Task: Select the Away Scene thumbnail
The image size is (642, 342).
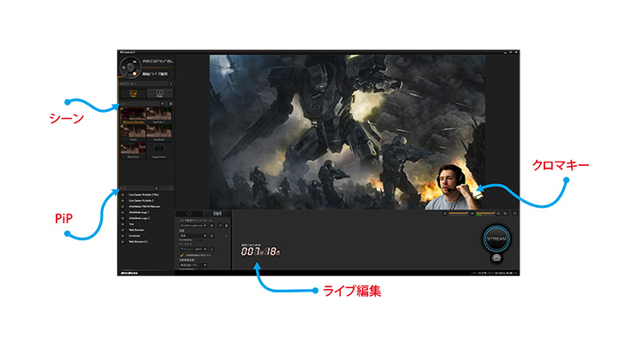Action: [x=159, y=151]
